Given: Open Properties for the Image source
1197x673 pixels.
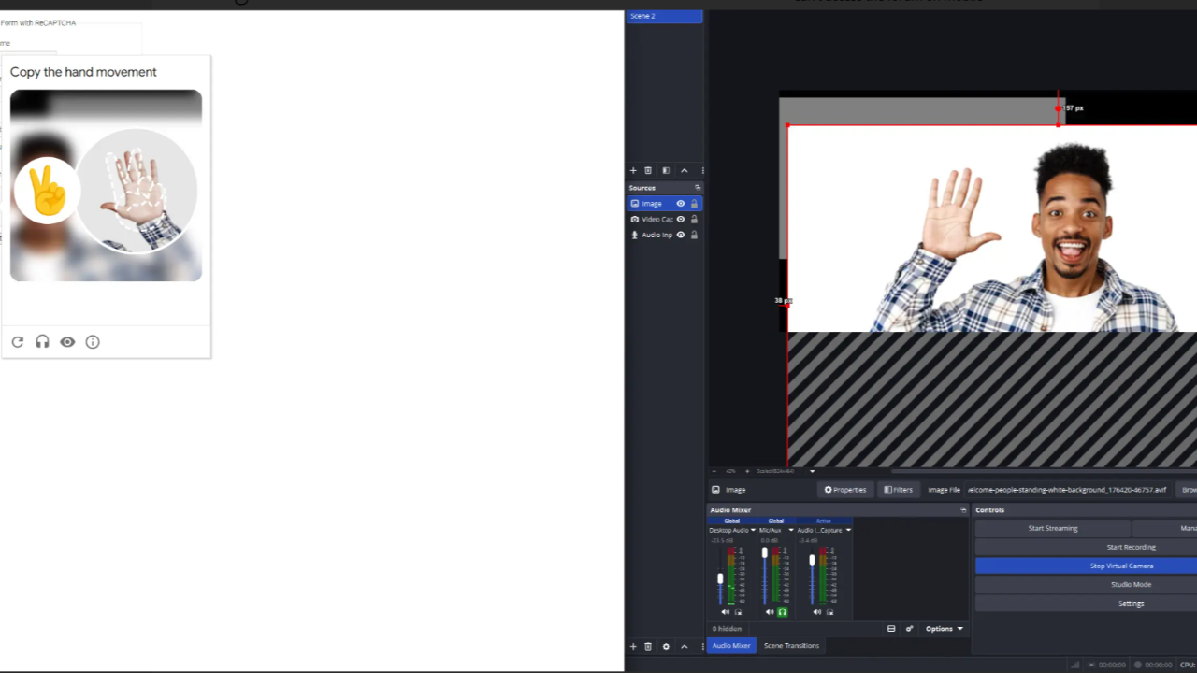Looking at the screenshot, I should point(845,490).
